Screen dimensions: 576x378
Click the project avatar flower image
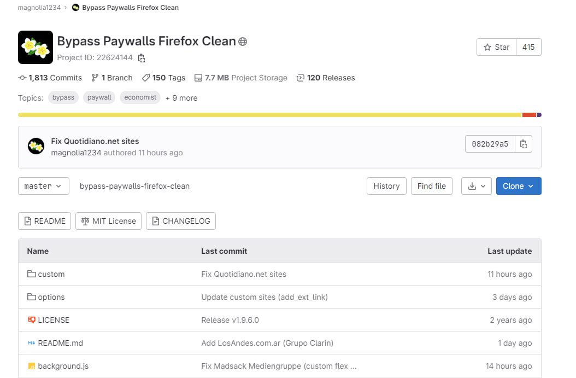click(36, 48)
